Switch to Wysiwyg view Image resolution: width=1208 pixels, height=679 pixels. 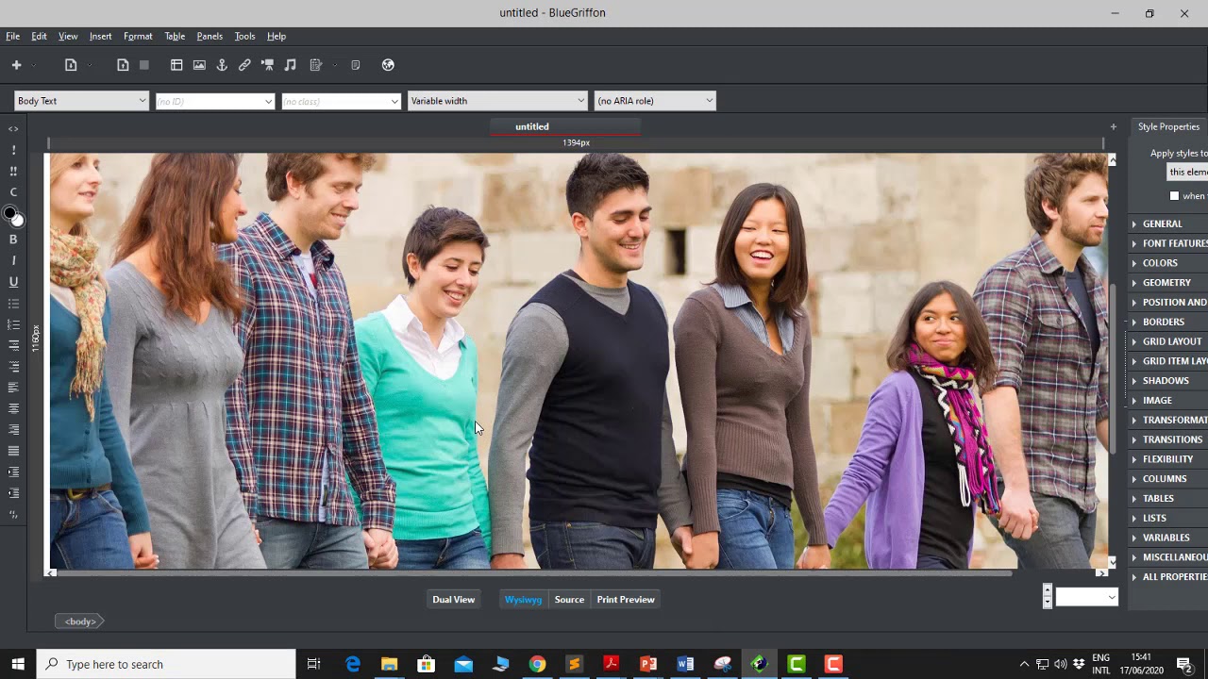click(523, 600)
